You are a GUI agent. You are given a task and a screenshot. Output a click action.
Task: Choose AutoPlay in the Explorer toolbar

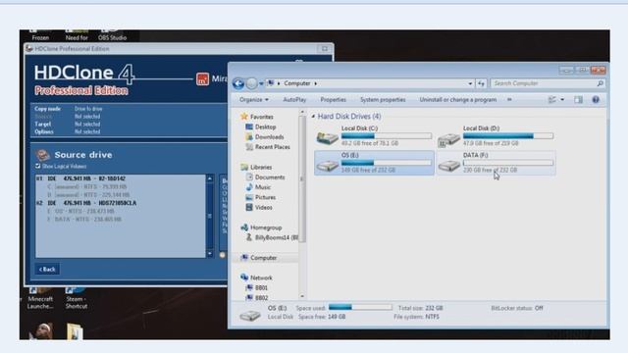click(x=294, y=100)
